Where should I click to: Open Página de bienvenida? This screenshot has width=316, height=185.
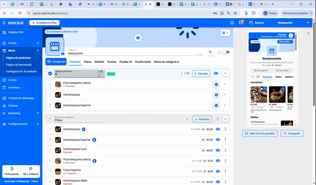19,65
